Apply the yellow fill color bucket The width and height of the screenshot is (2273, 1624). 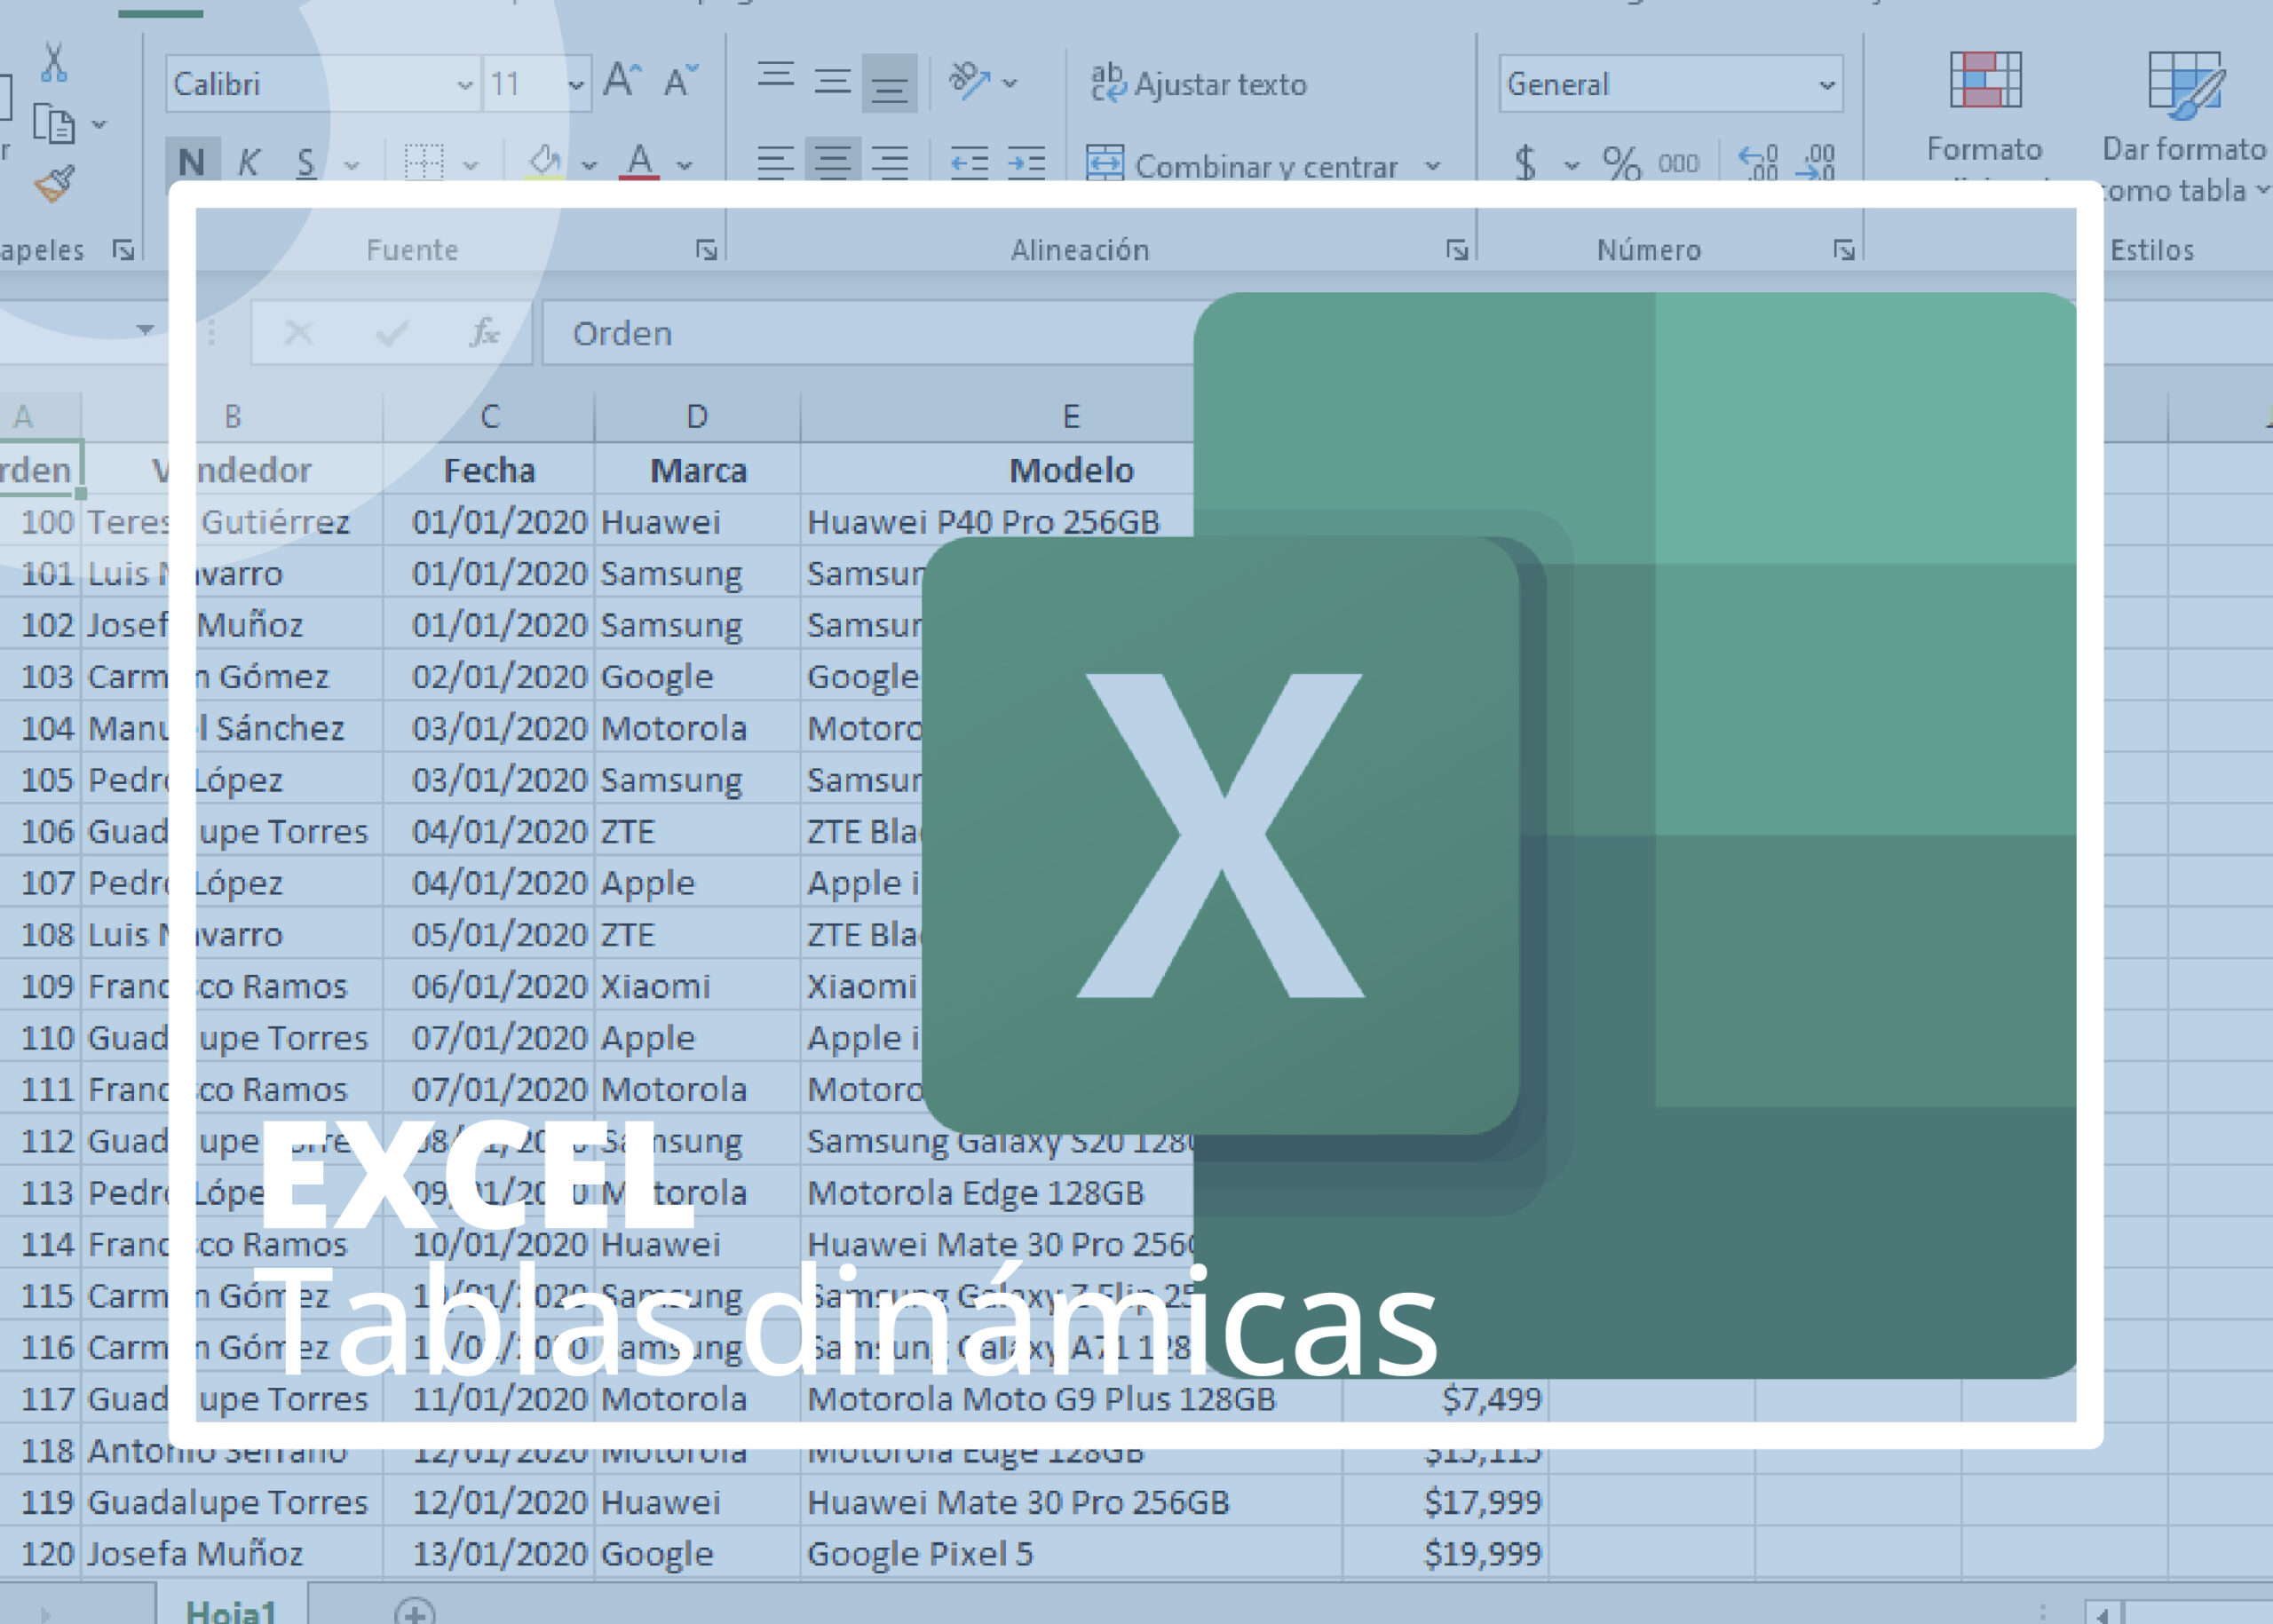pos(545,162)
